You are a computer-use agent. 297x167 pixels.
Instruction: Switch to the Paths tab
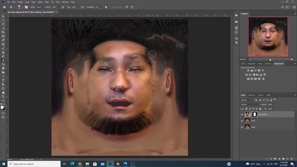pyautogui.click(x=268, y=95)
